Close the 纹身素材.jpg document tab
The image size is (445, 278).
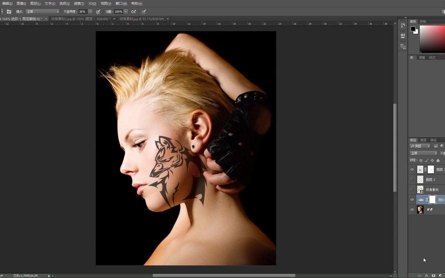pyautogui.click(x=168, y=19)
